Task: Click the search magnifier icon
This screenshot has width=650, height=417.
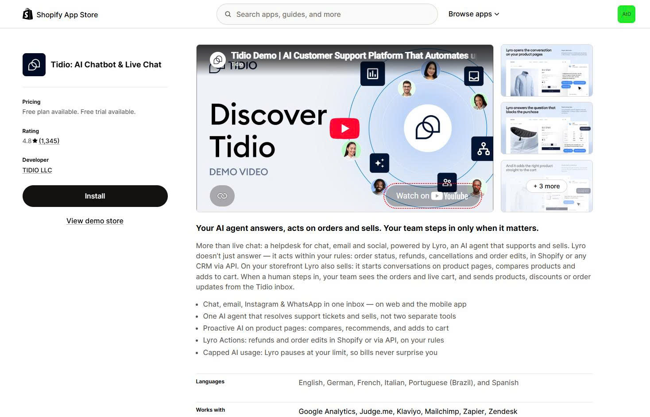Action: click(228, 14)
